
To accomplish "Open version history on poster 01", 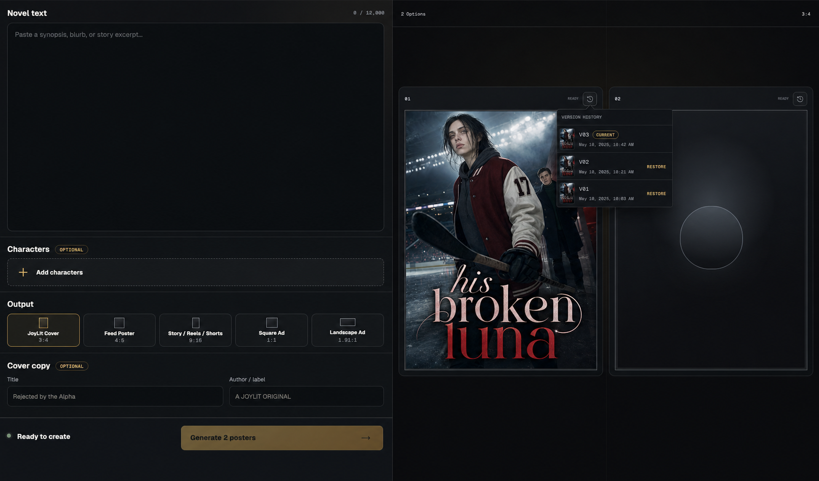I will (590, 99).
